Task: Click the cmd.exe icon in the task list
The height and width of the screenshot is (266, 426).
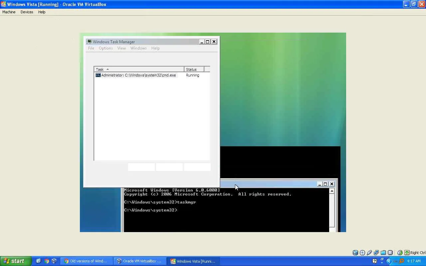Action: click(x=98, y=75)
